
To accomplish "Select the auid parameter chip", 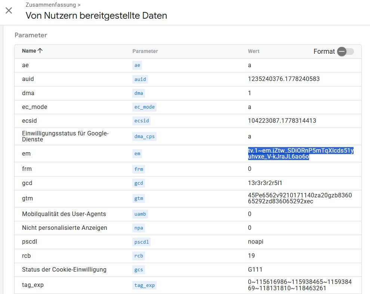I will click(140, 79).
